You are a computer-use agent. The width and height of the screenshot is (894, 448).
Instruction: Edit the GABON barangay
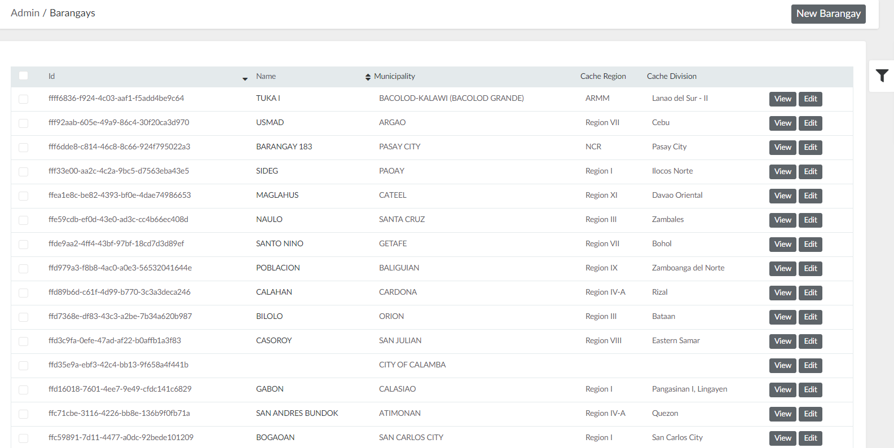811,390
